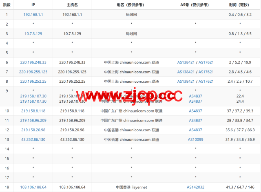
Task: Select time value 28 / 33.8 / 34.7
Action: (240, 120)
